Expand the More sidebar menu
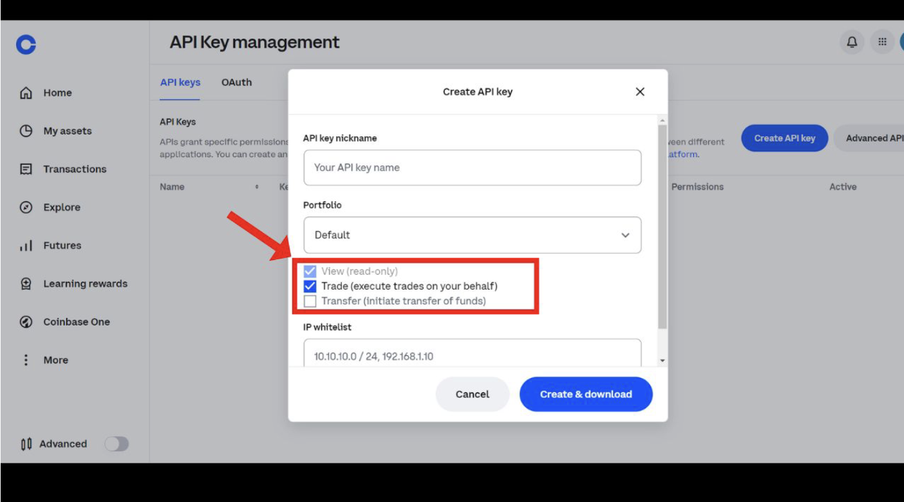 click(x=55, y=360)
